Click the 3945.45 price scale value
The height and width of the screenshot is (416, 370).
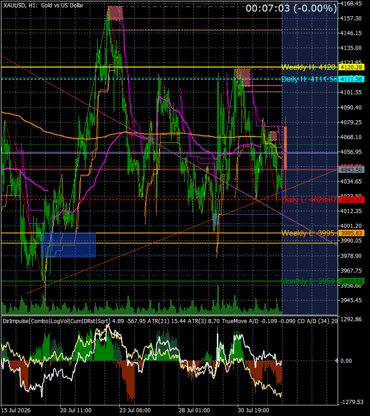pos(351,300)
